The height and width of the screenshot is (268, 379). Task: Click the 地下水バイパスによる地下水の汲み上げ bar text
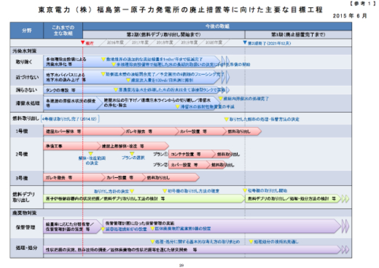point(66,77)
